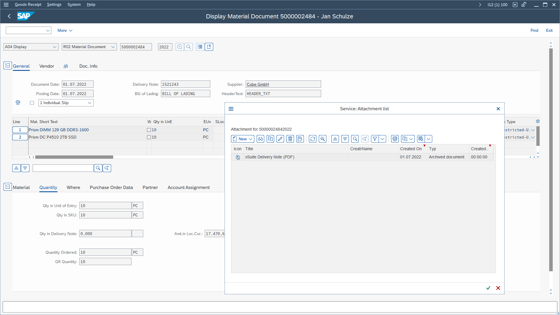560x315 pixels.
Task: Open the System menu
Action: tap(74, 4)
